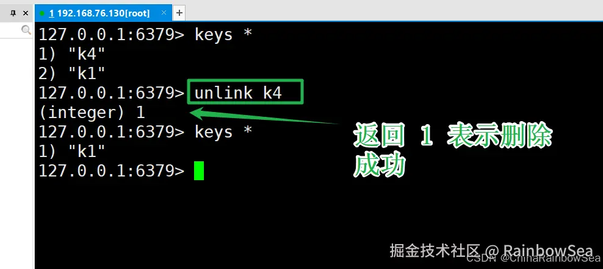Viewport: 603px width, 269px height.
Task: Click the search field beside magnifier
Action: pos(11,30)
